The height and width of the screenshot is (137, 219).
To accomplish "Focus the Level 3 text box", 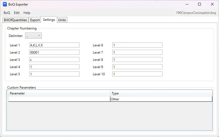I will [x=54, y=59].
